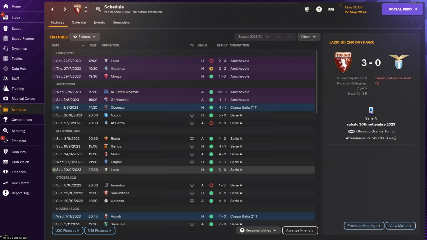Go to the previous season arrow

point(279,37)
